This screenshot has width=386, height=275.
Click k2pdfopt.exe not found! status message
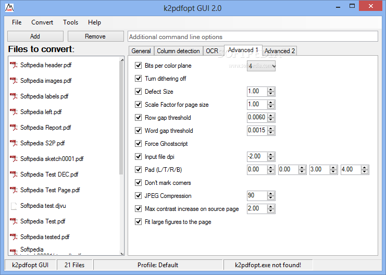coord(268,265)
